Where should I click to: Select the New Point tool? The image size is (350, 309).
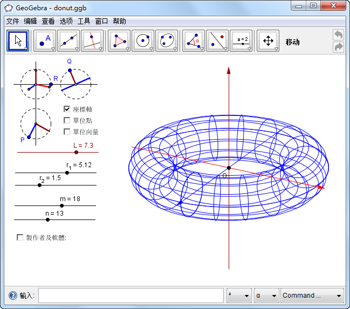tap(45, 40)
